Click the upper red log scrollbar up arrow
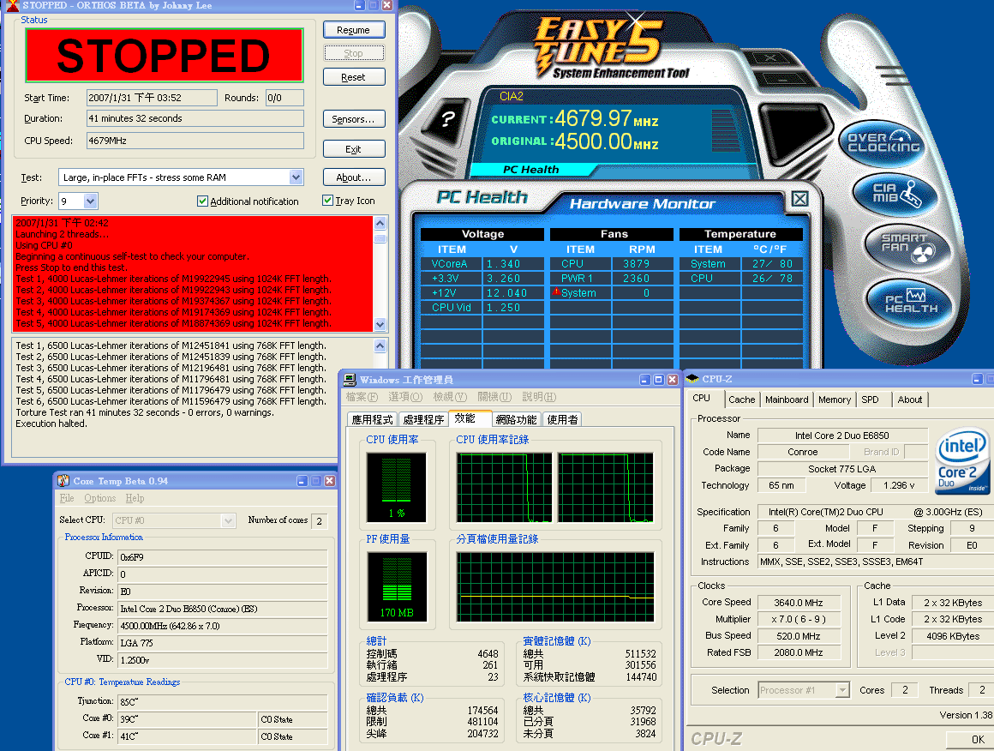 (x=380, y=223)
